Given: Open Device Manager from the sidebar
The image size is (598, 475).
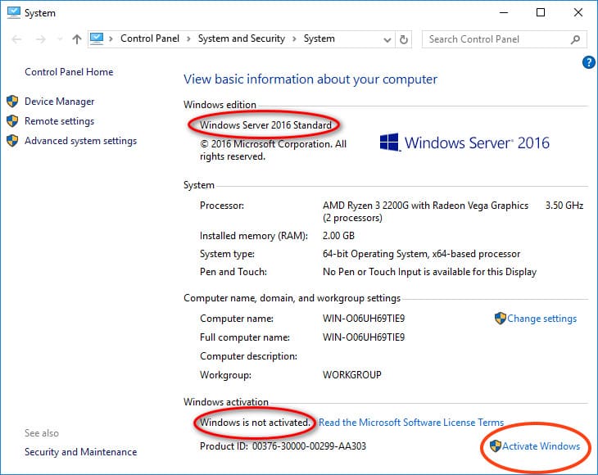Looking at the screenshot, I should [x=59, y=102].
